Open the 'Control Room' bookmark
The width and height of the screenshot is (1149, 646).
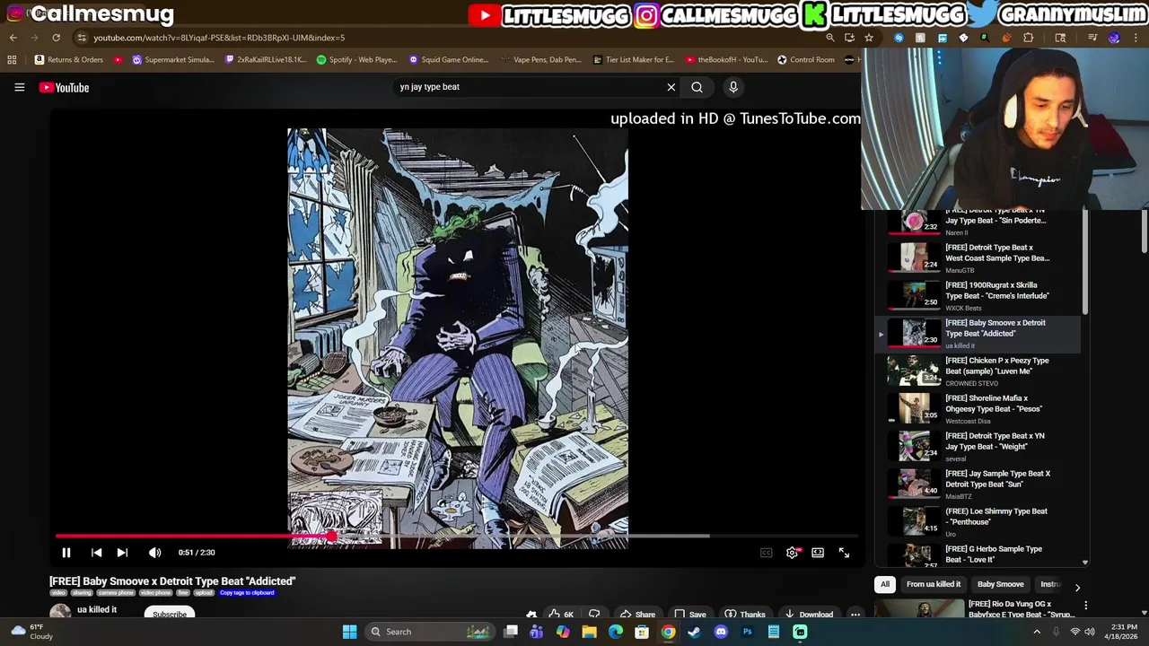click(x=806, y=60)
